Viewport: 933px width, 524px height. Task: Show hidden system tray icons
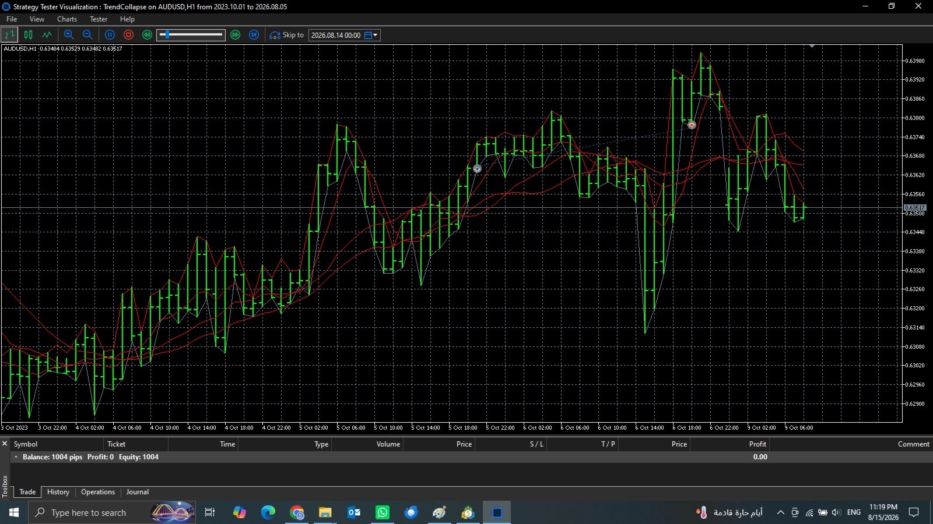(780, 512)
